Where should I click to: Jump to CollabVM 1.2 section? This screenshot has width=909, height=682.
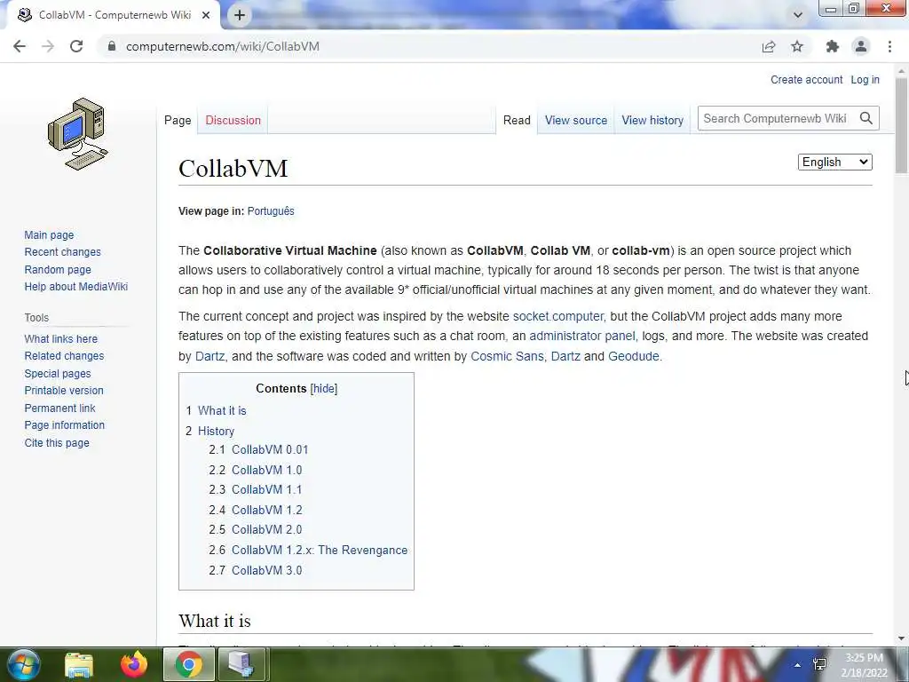(x=266, y=511)
